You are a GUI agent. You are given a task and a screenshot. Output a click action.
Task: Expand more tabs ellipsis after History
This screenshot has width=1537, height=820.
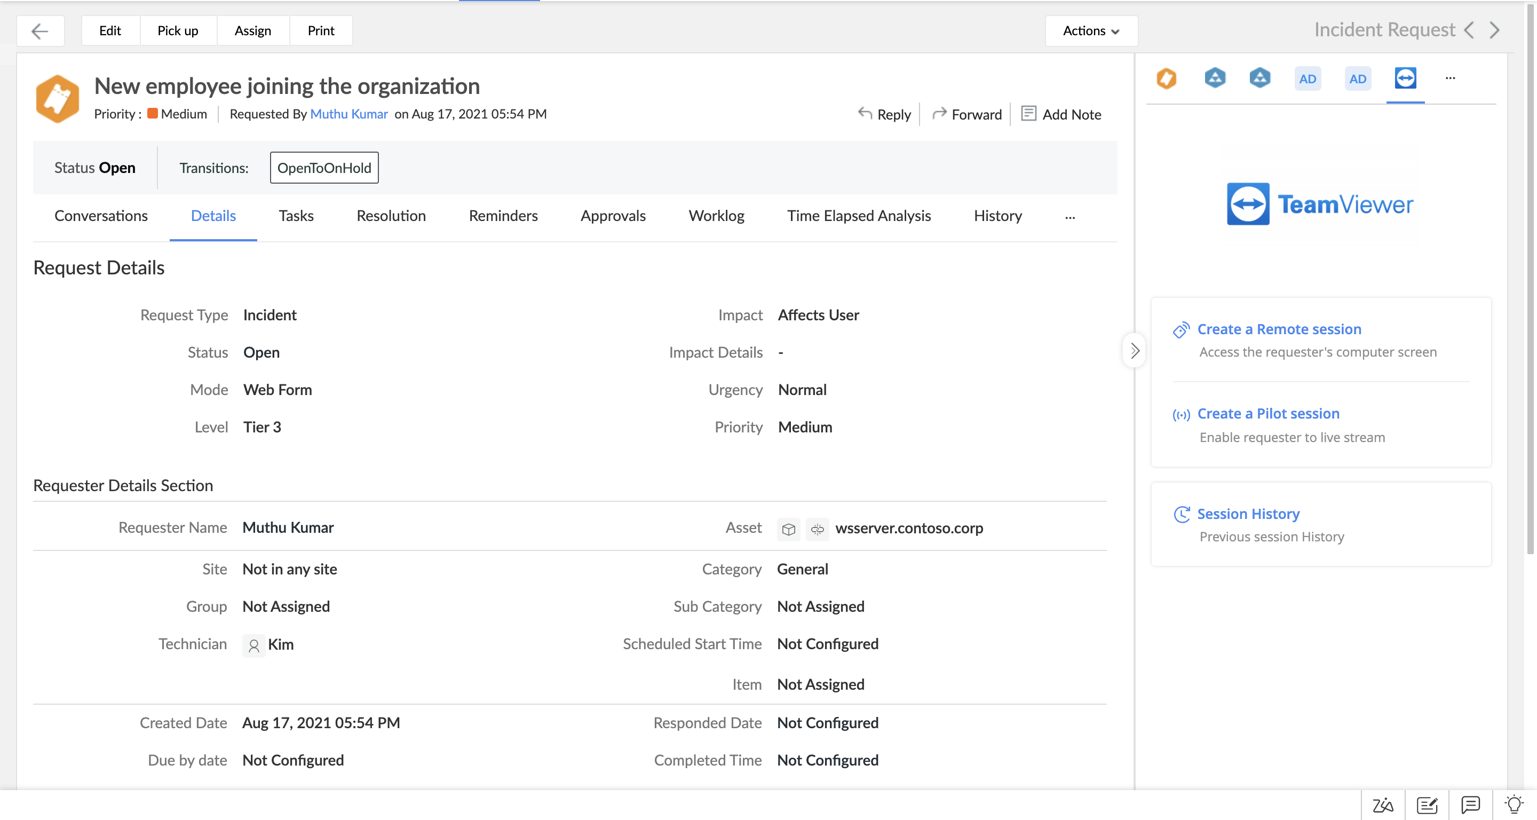coord(1070,217)
